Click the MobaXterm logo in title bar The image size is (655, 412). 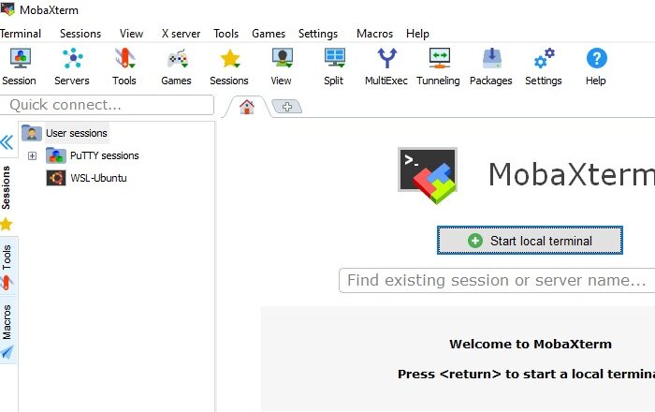pos(7,9)
